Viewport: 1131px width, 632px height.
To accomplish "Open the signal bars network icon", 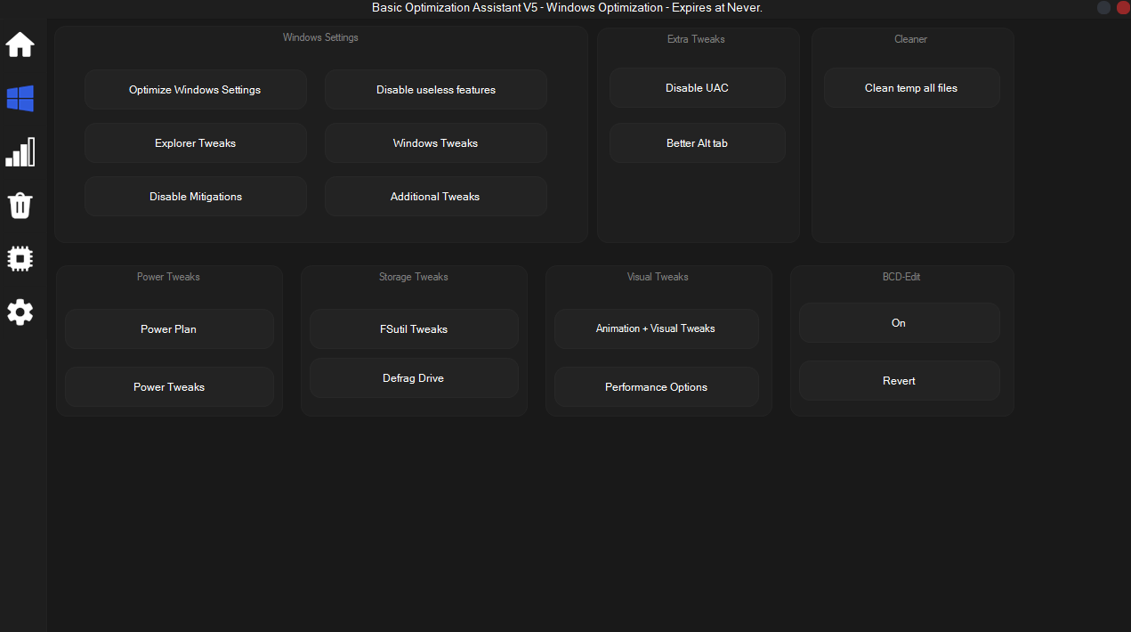I will pos(20,152).
